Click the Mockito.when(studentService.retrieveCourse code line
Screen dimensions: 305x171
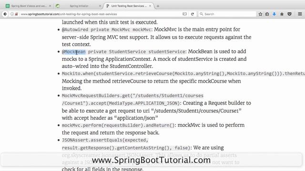(x=183, y=74)
